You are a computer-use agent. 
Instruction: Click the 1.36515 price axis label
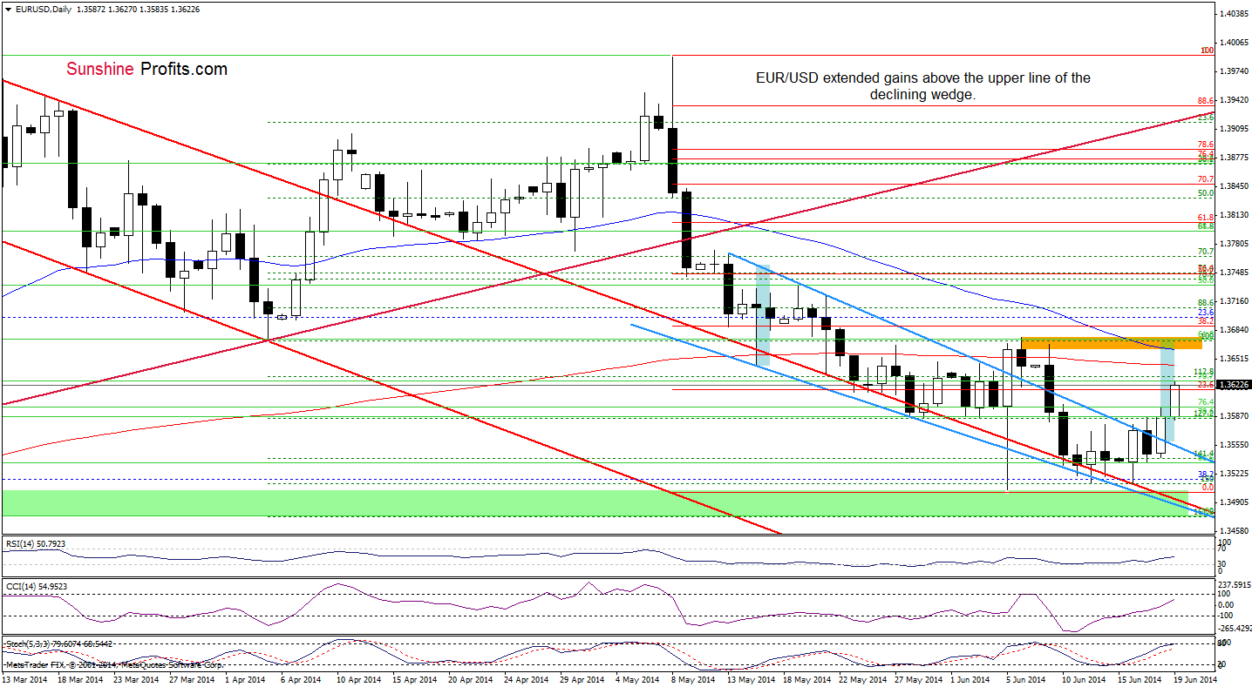coord(1234,359)
